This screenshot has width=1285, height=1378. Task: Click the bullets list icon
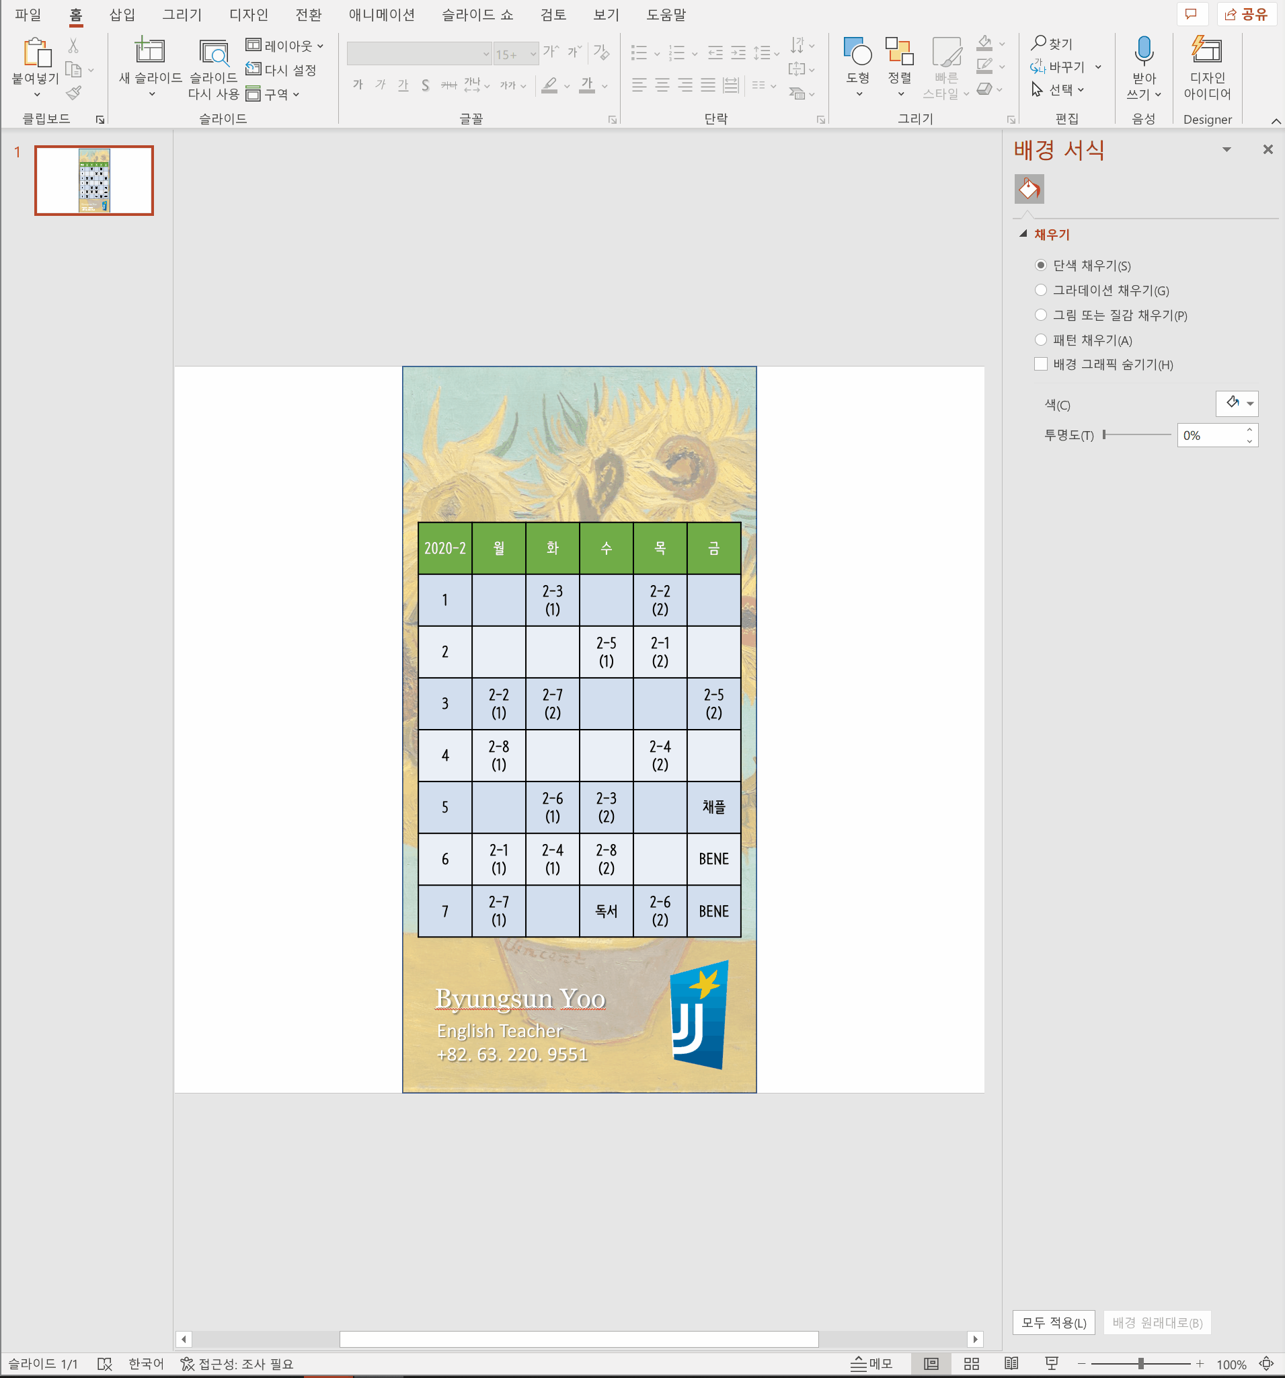[639, 52]
